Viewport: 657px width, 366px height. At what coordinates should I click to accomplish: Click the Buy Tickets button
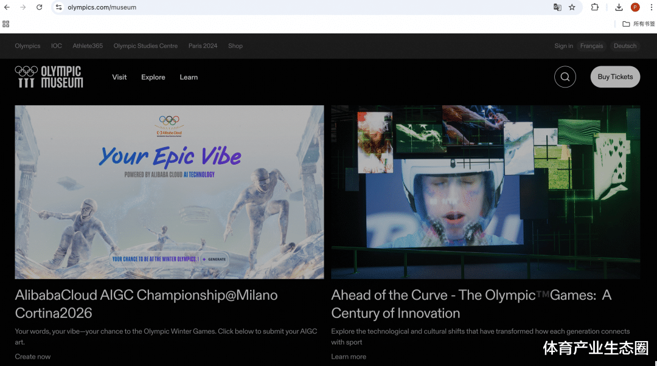pyautogui.click(x=615, y=77)
